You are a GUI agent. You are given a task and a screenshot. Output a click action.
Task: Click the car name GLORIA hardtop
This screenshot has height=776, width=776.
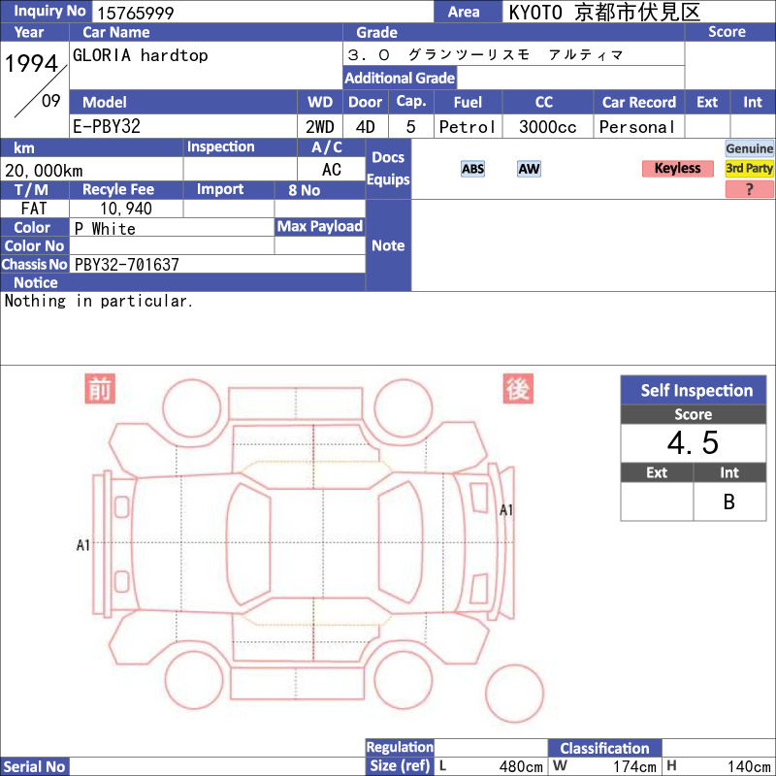point(140,55)
